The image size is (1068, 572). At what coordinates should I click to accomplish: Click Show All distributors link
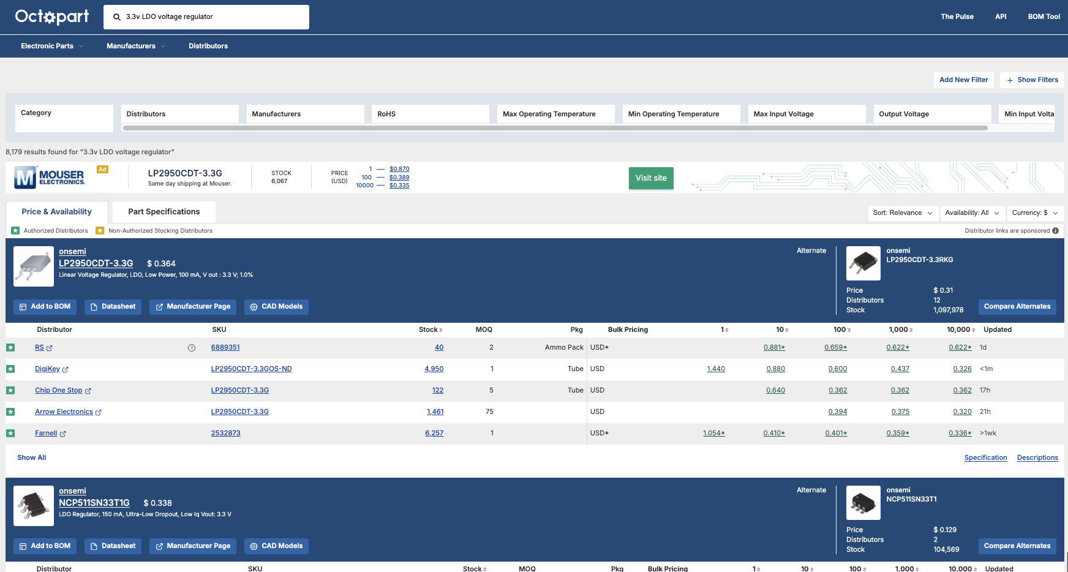[x=32, y=458]
